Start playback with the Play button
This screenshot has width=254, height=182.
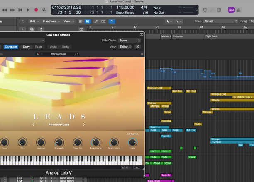28,10
